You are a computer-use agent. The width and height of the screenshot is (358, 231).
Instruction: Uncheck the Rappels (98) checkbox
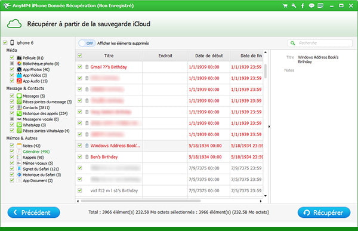coord(12,157)
